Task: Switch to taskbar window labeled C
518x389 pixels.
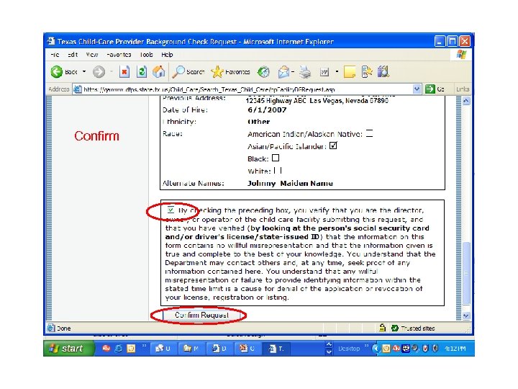Action: point(247,349)
